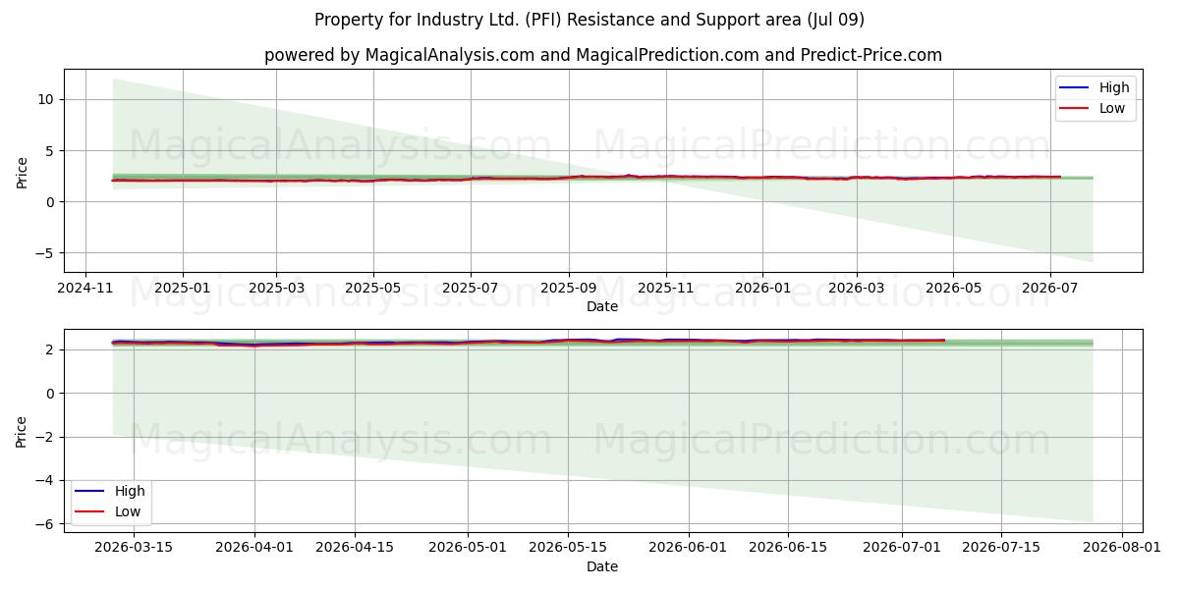Click the '2026-07-15' label on the bottom x-axis

tap(1001, 548)
